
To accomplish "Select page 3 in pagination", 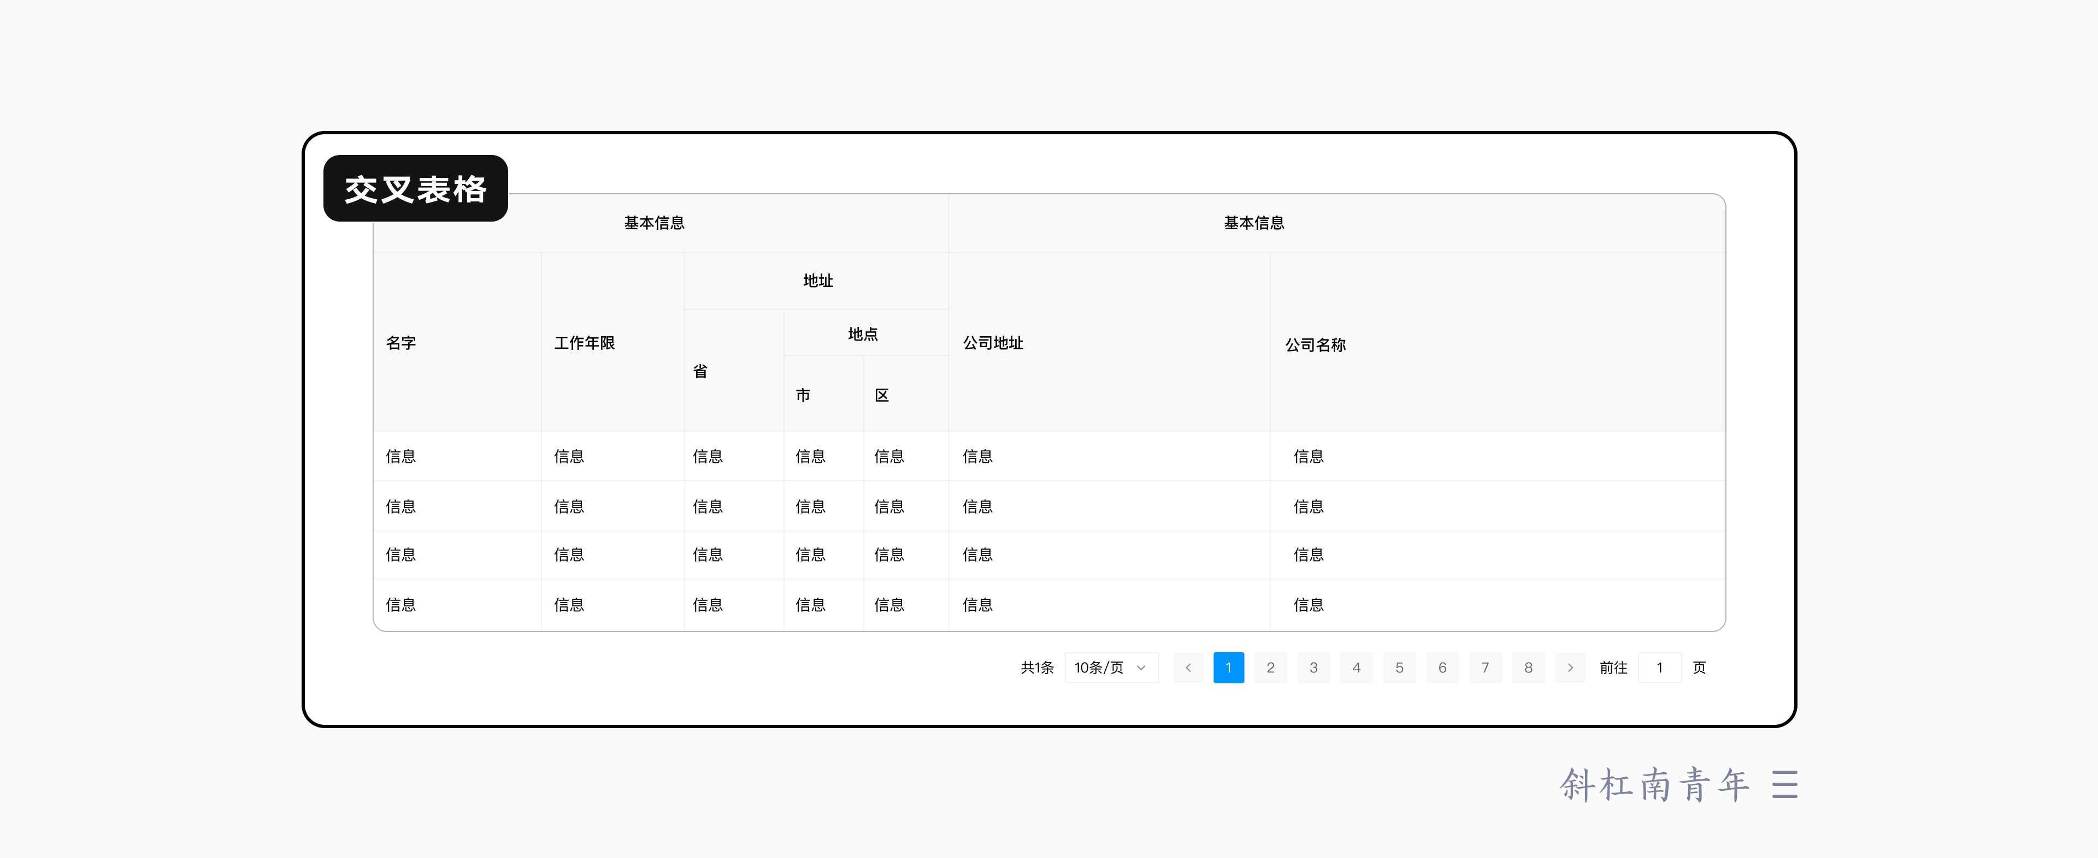I will click(1313, 667).
